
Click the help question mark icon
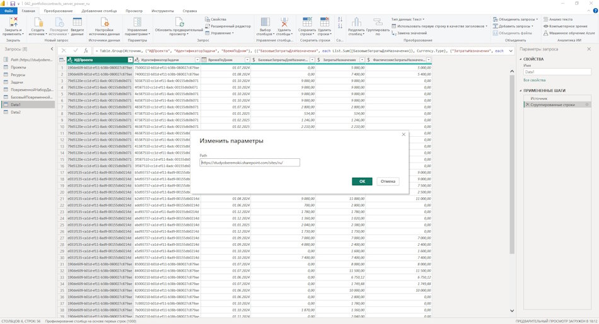(x=595, y=11)
